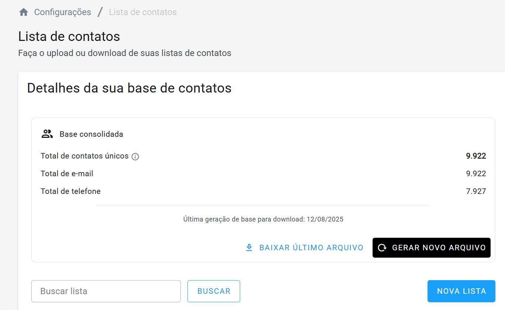Click the Detalhes da sua base de contatos heading
This screenshot has height=310, width=505.
(129, 88)
